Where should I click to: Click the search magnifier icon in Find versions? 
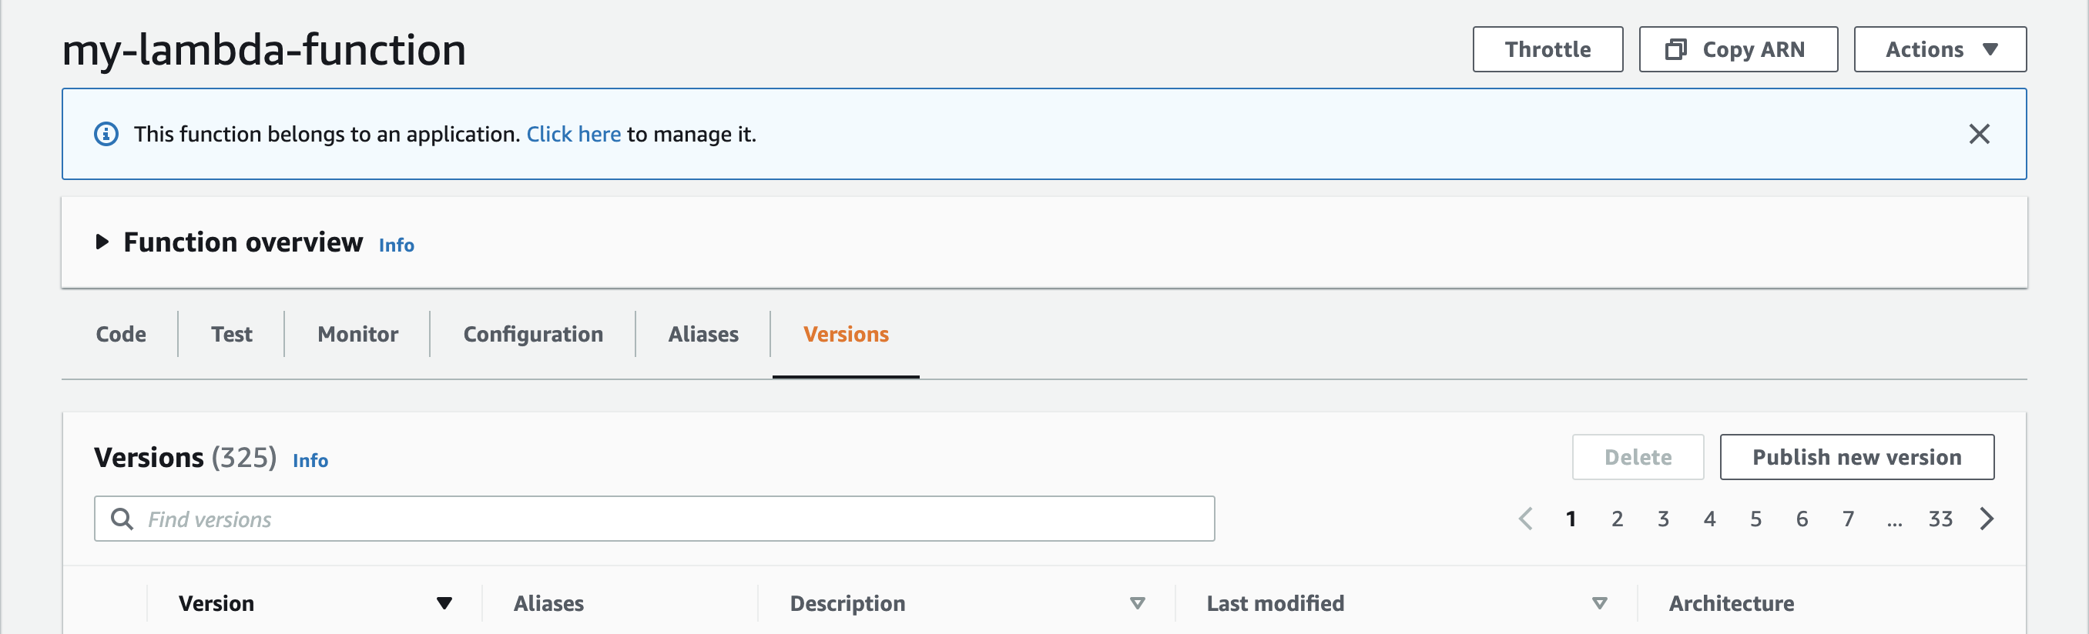point(122,519)
